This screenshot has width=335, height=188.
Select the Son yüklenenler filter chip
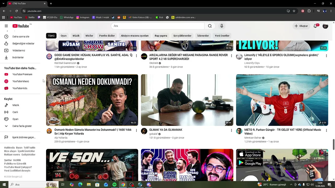(x=182, y=36)
